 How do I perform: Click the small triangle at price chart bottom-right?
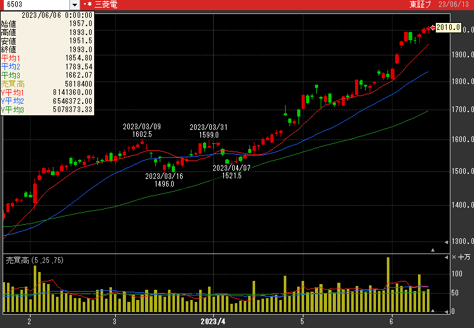(x=433, y=250)
